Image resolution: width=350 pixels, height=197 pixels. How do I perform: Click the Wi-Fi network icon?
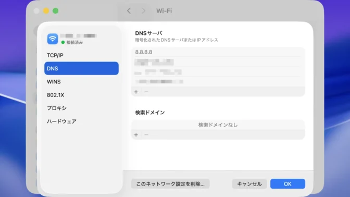[x=53, y=39]
